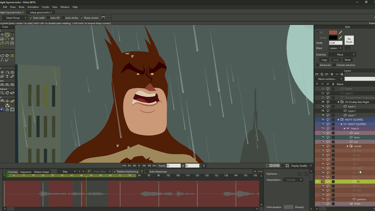This screenshot has width=375, height=211.
Task: Enable the Advanced style checkbox
Action: pyautogui.click(x=317, y=65)
